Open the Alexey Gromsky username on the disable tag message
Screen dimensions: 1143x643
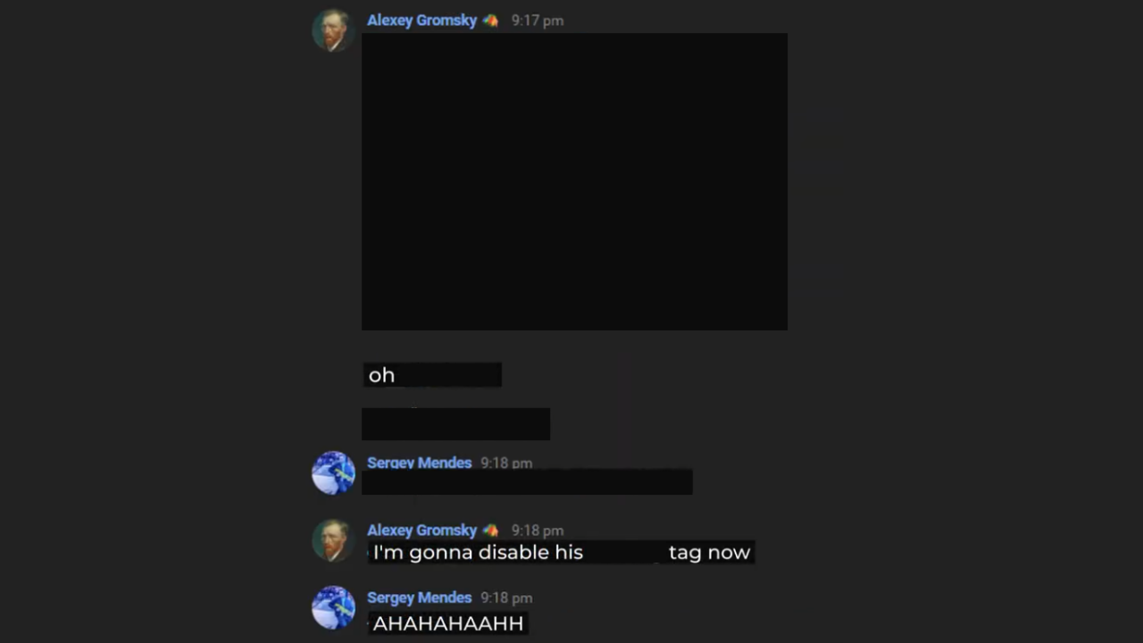pyautogui.click(x=421, y=530)
